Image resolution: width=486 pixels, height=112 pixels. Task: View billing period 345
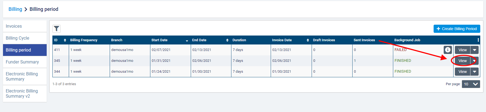tap(463, 61)
